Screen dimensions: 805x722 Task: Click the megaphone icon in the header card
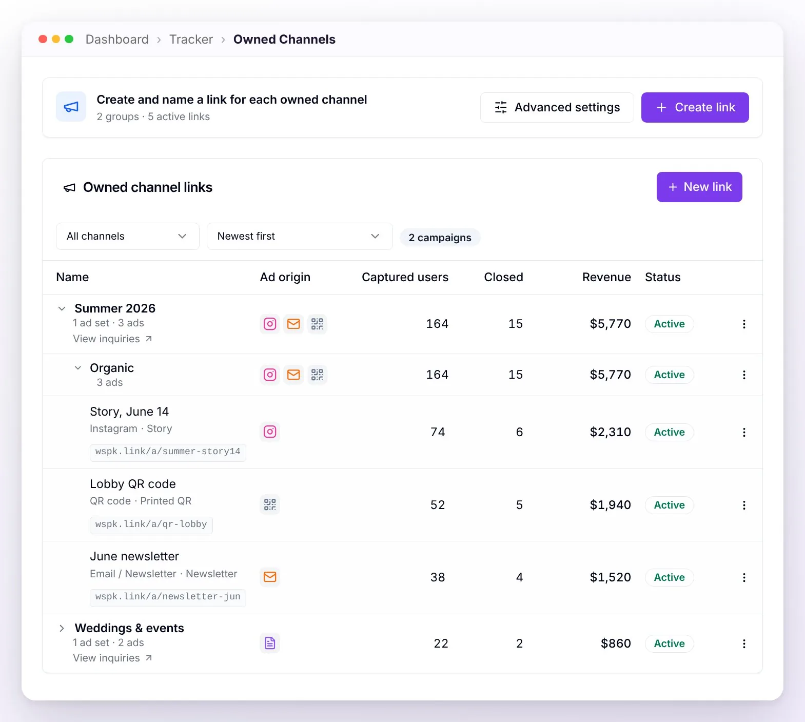pos(71,107)
